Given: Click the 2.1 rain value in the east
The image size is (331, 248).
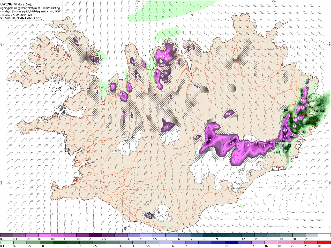Looking at the screenshot, I should point(314,119).
